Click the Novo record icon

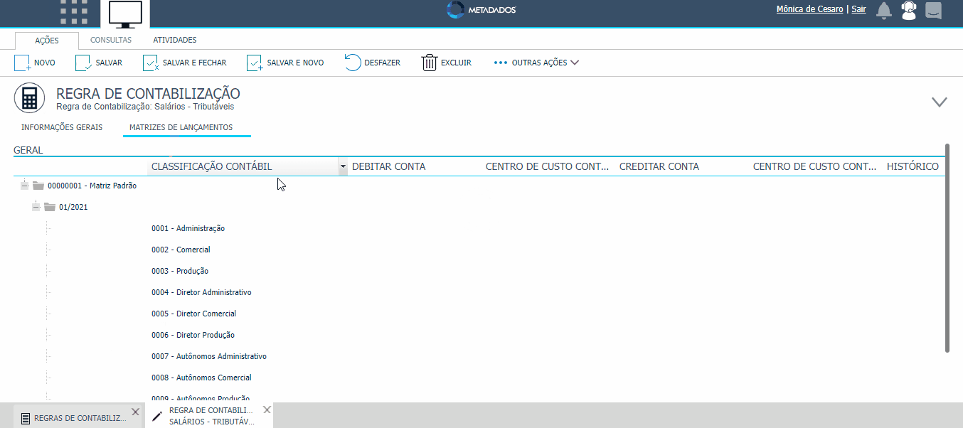pyautogui.click(x=23, y=63)
